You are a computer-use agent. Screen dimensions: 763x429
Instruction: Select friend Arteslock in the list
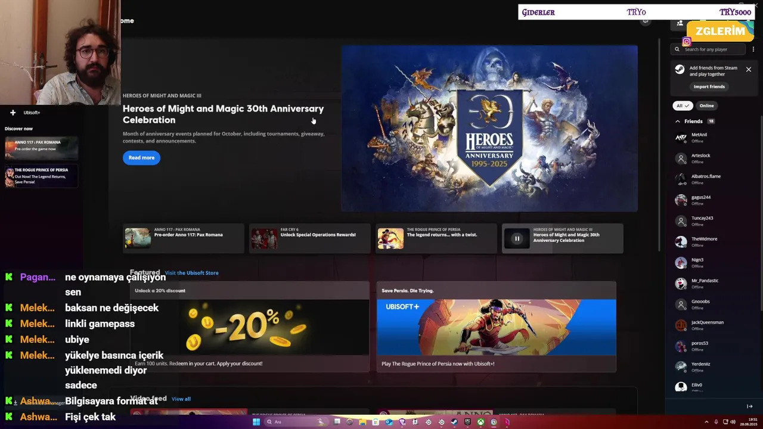(712, 158)
